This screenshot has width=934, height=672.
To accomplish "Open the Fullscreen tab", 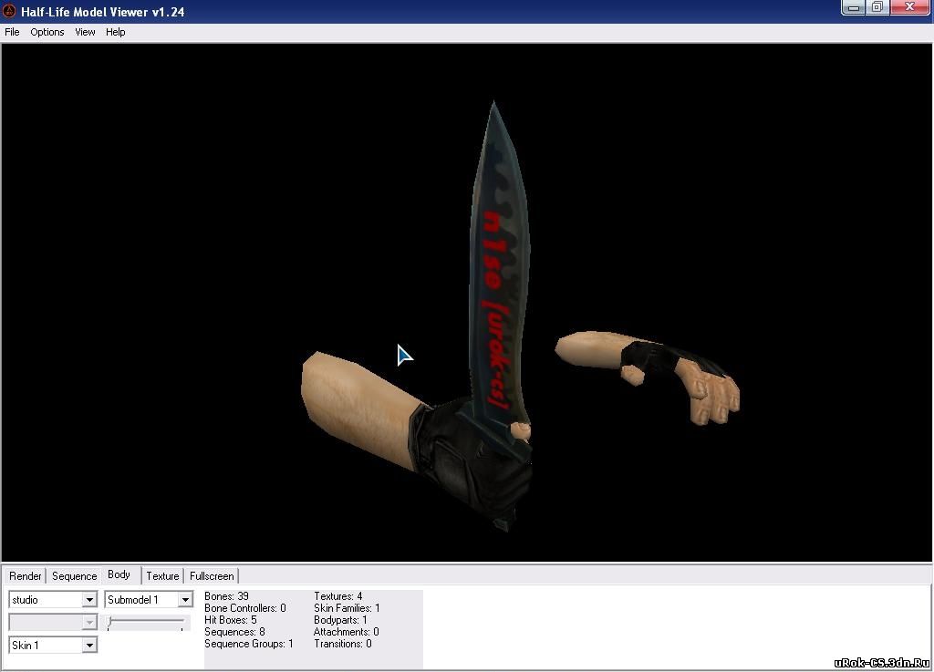I will (x=212, y=575).
